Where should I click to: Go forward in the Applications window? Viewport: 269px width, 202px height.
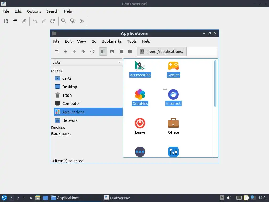coord(74,52)
